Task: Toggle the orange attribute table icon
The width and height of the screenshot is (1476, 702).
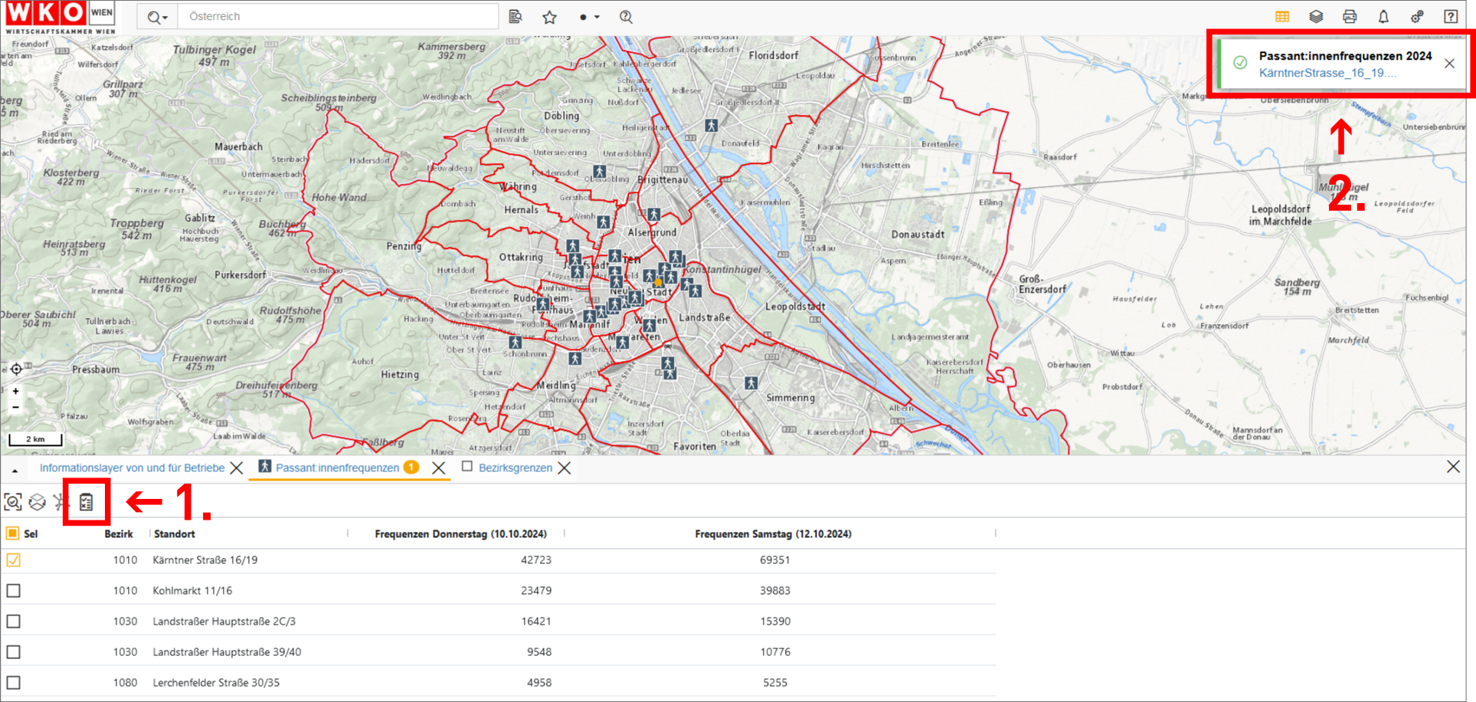Action: pyautogui.click(x=1282, y=16)
